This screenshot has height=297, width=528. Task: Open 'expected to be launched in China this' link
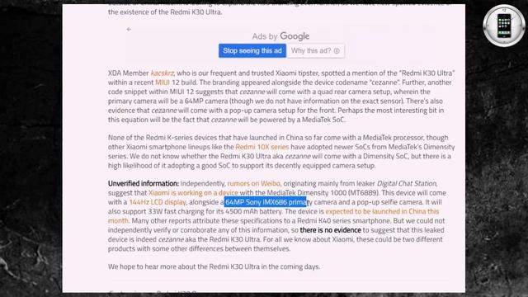click(x=382, y=211)
